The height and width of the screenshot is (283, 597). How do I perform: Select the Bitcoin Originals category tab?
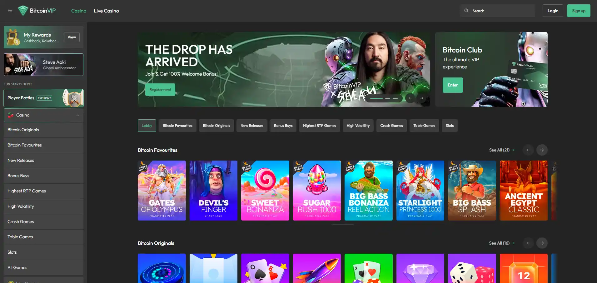216,126
